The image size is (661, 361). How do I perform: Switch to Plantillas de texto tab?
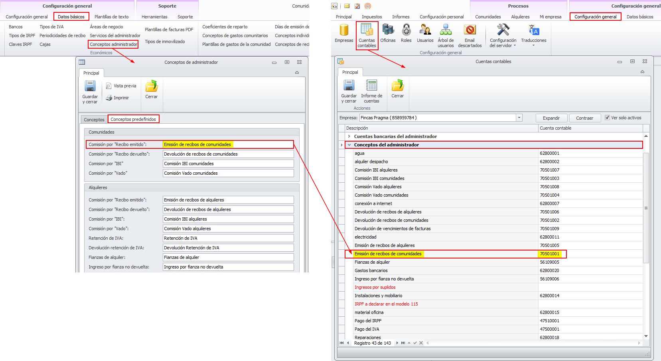pos(112,17)
